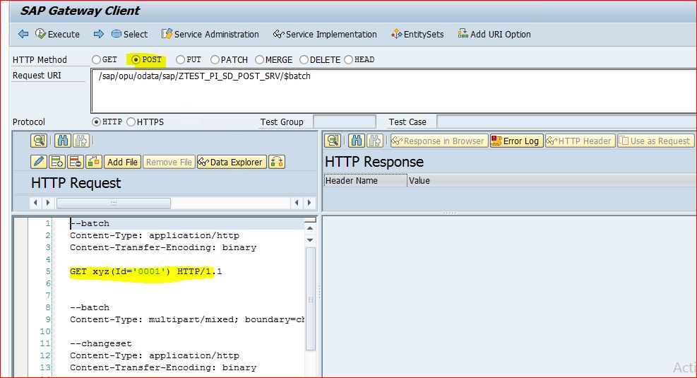This screenshot has width=697, height=378.
Task: Click the '--changeset' line
Action: 101,343
